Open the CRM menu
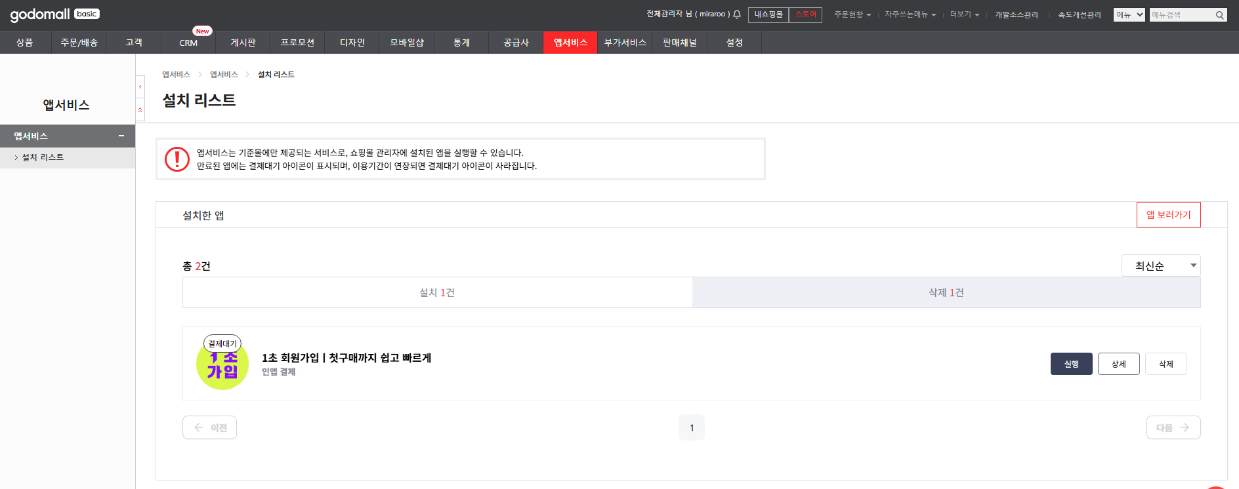 [x=188, y=43]
